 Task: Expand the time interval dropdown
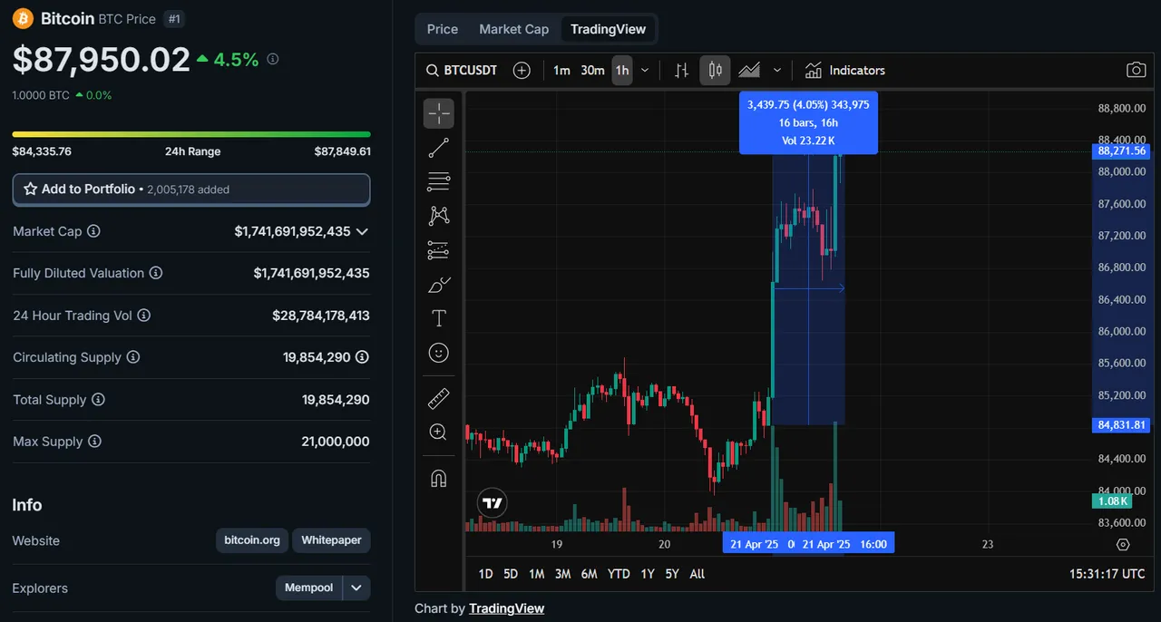tap(645, 70)
